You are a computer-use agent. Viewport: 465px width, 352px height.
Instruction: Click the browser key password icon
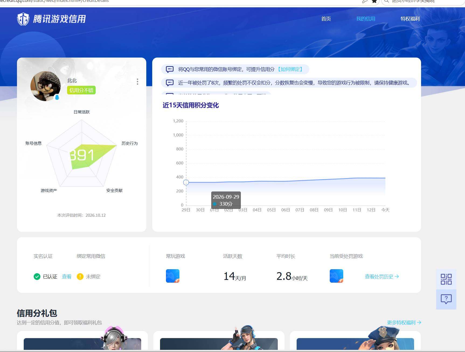click(365, 1)
